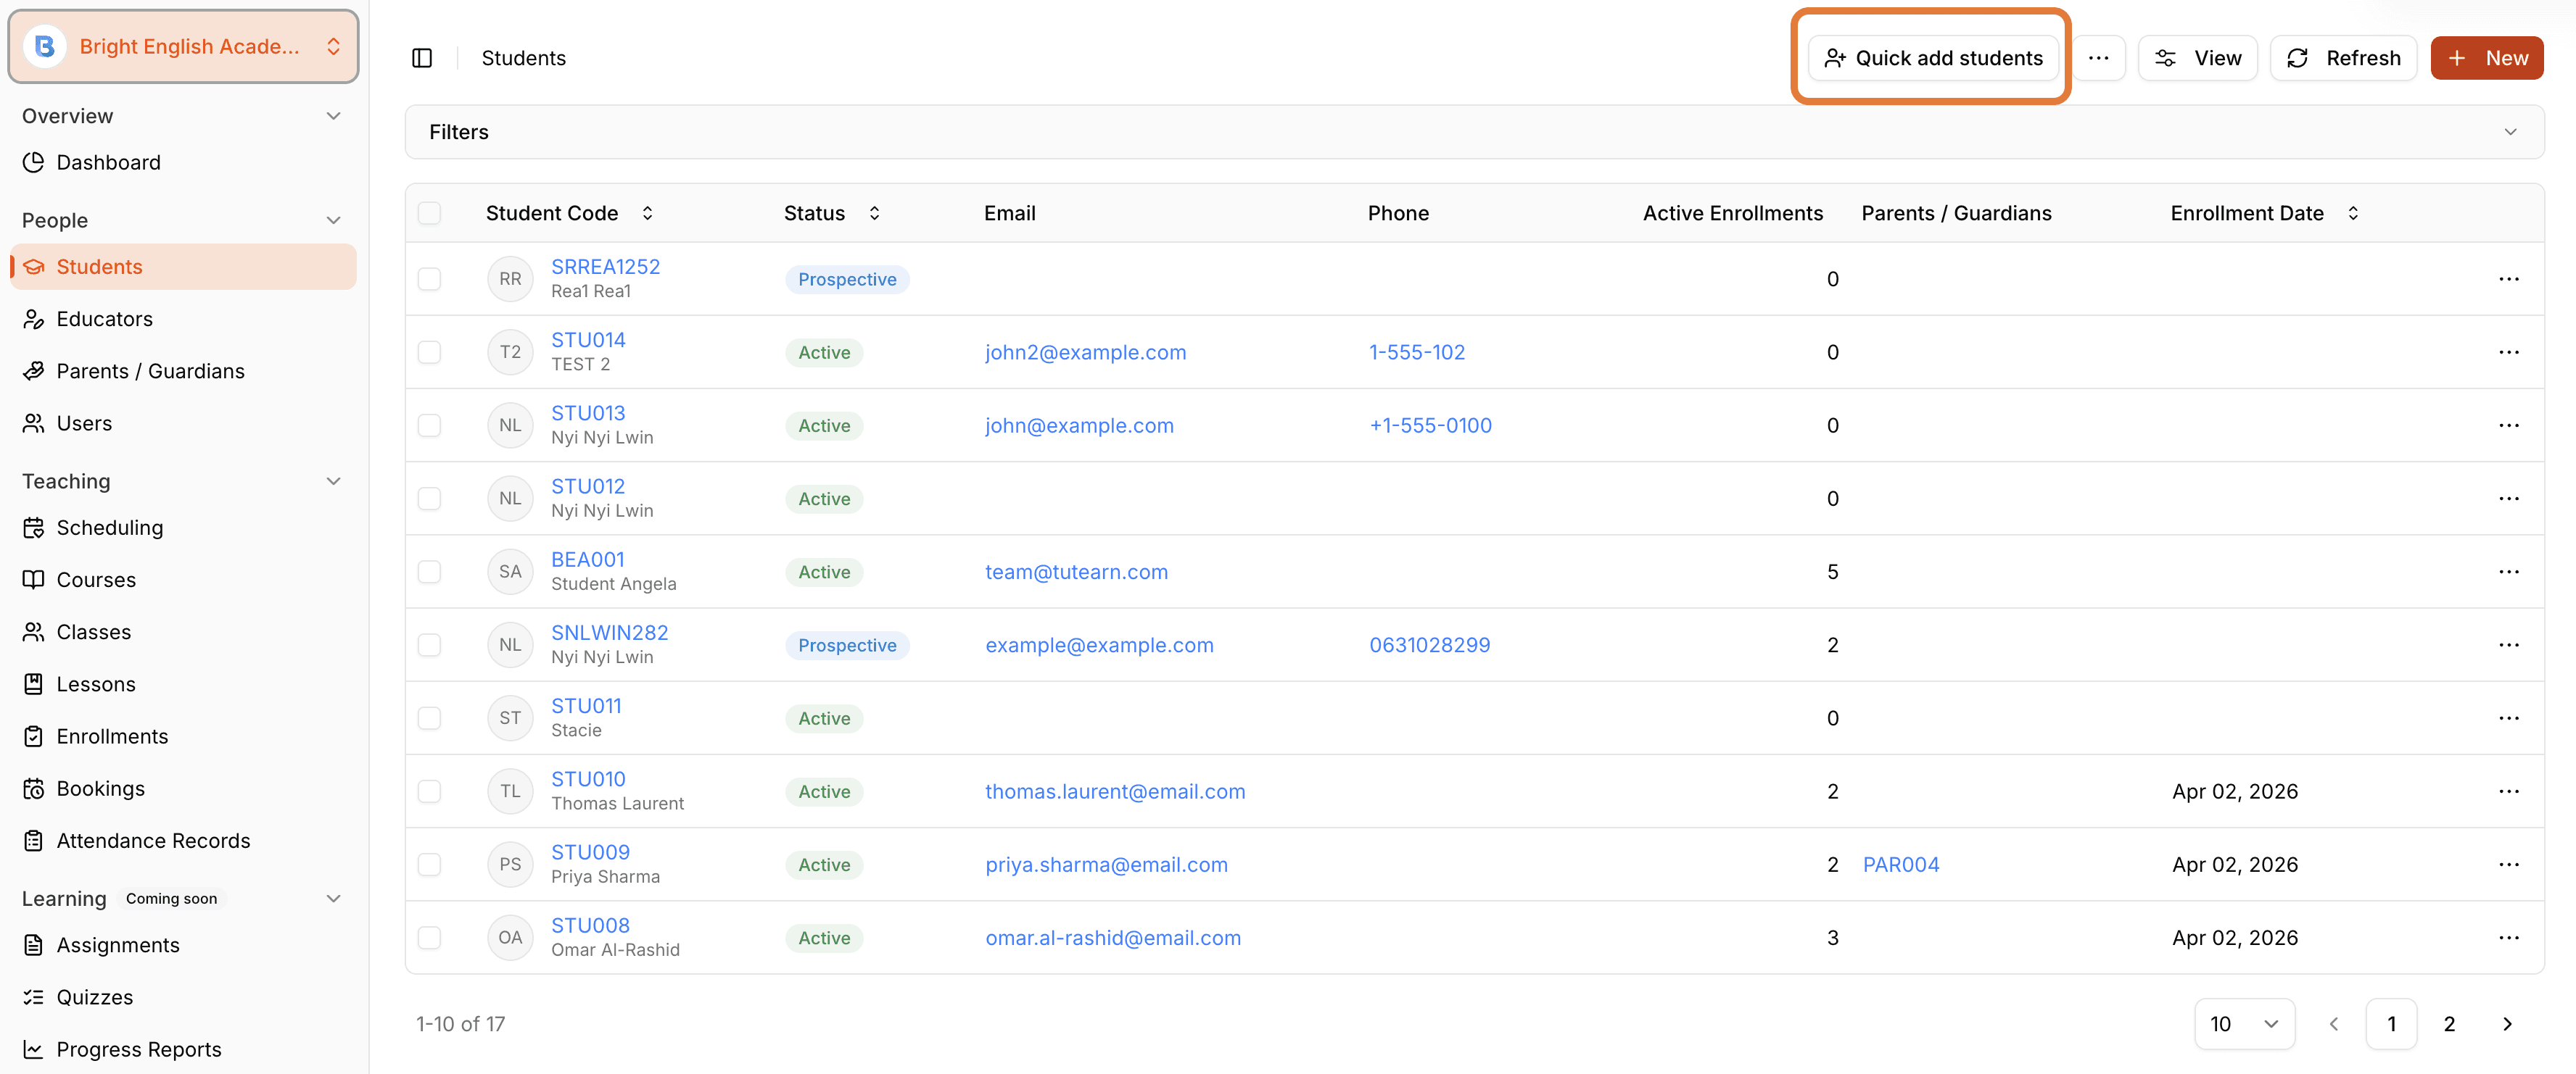Open row actions for STU013
The width and height of the screenshot is (2576, 1074).
pyautogui.click(x=2508, y=425)
